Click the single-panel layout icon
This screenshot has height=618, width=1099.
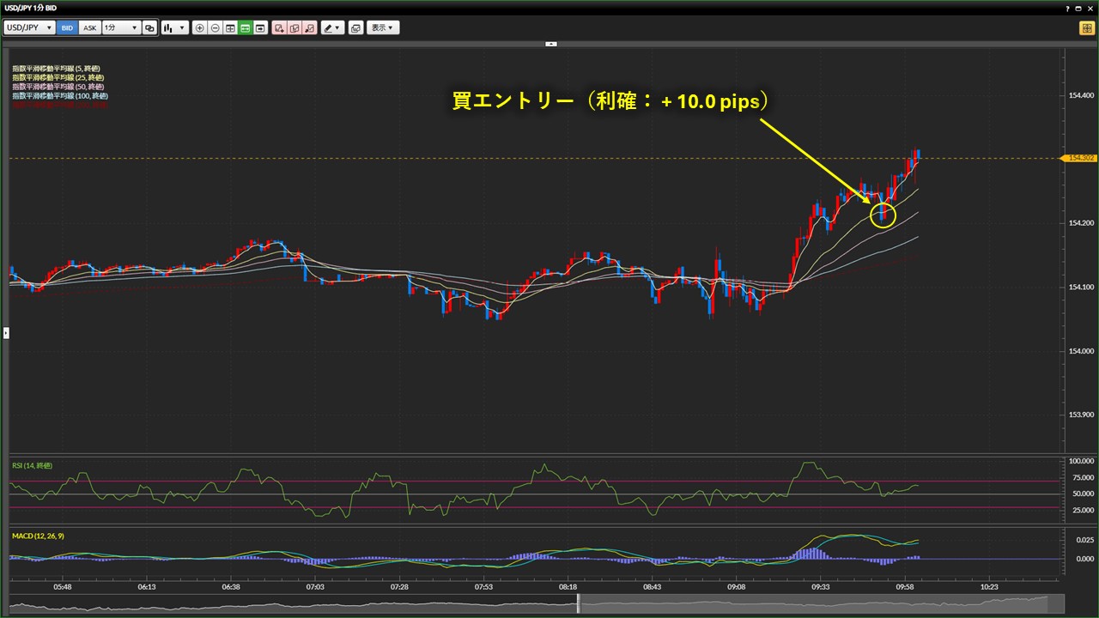click(x=259, y=27)
